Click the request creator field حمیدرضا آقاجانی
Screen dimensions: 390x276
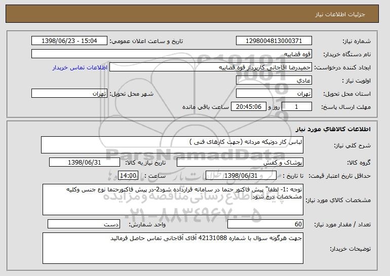tap(211, 67)
